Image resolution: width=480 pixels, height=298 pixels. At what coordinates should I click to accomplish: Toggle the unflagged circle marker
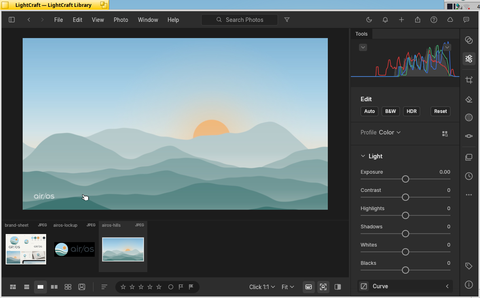[x=171, y=287]
